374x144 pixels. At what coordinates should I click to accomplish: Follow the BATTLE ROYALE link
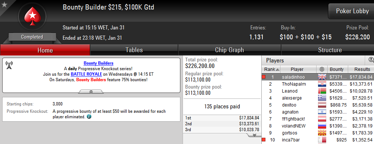[x=87, y=74]
